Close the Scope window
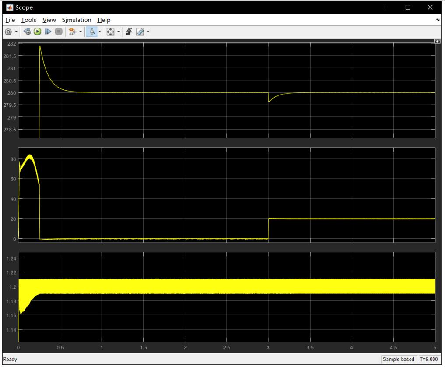The image size is (445, 367). (x=430, y=7)
